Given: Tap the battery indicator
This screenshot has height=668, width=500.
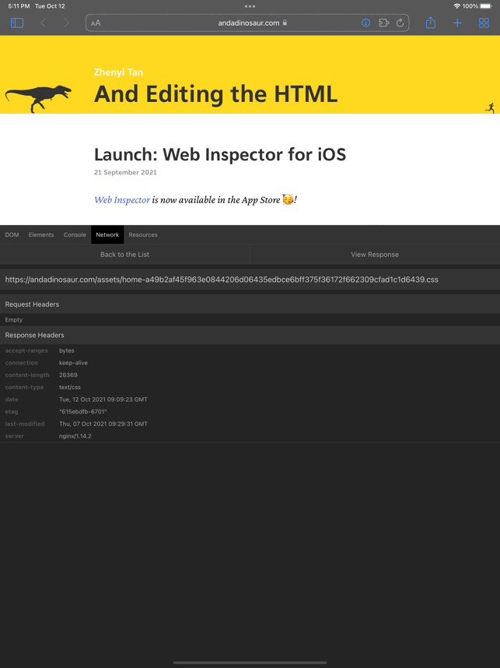Looking at the screenshot, I should point(486,6).
